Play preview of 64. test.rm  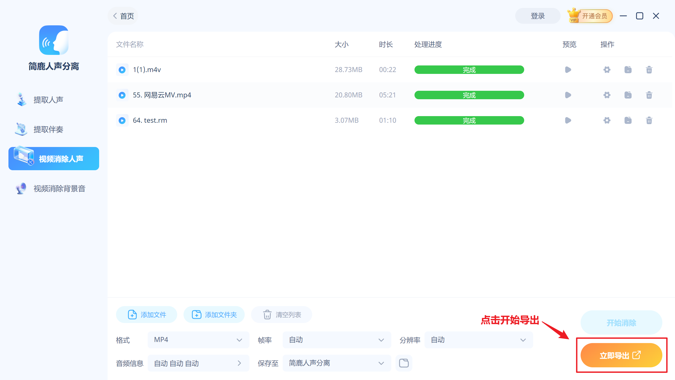click(568, 120)
